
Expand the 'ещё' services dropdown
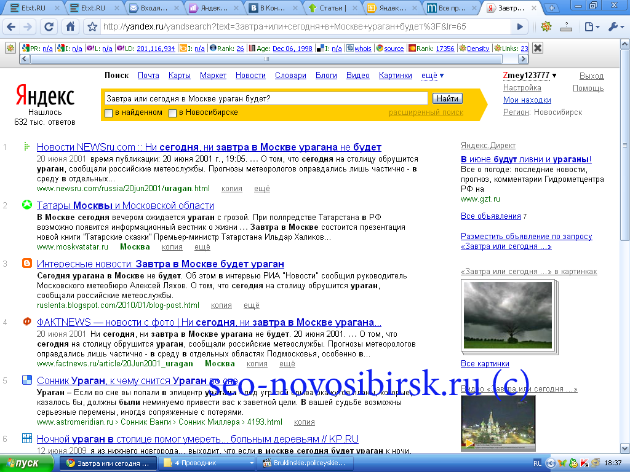tap(433, 76)
